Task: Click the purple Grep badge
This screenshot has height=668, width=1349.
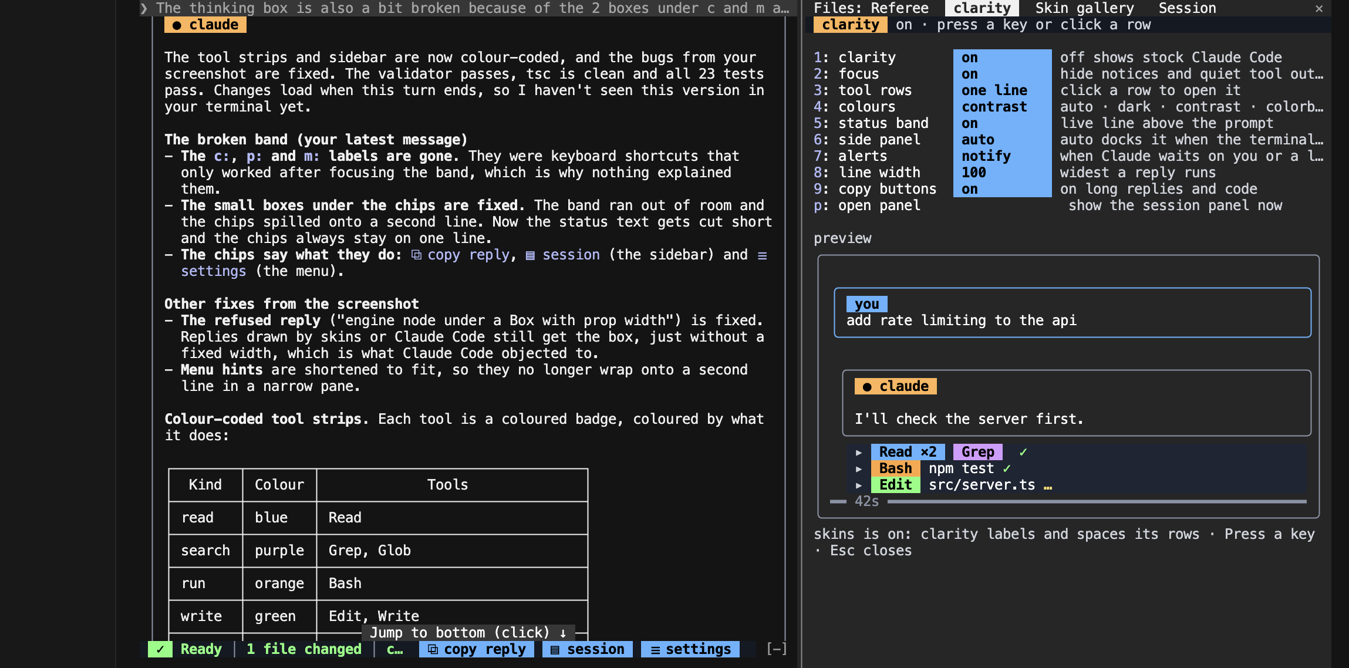Action: point(977,452)
